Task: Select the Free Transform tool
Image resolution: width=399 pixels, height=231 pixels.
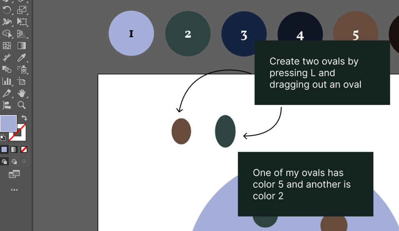Action: click(x=22, y=22)
